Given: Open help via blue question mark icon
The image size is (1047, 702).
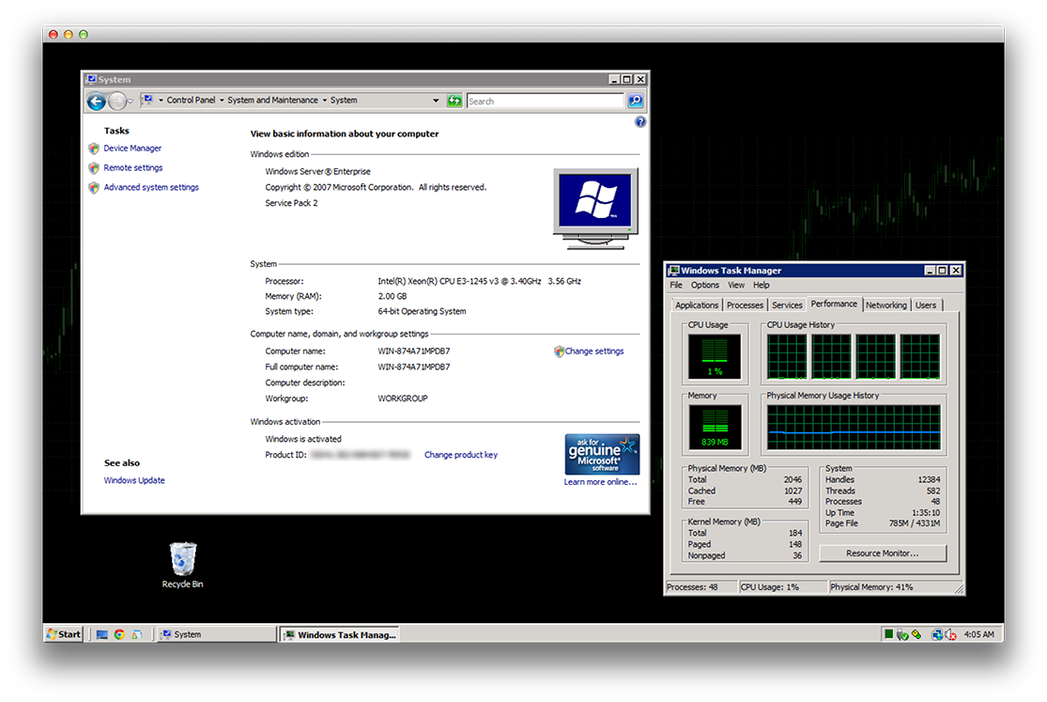Looking at the screenshot, I should (x=640, y=122).
